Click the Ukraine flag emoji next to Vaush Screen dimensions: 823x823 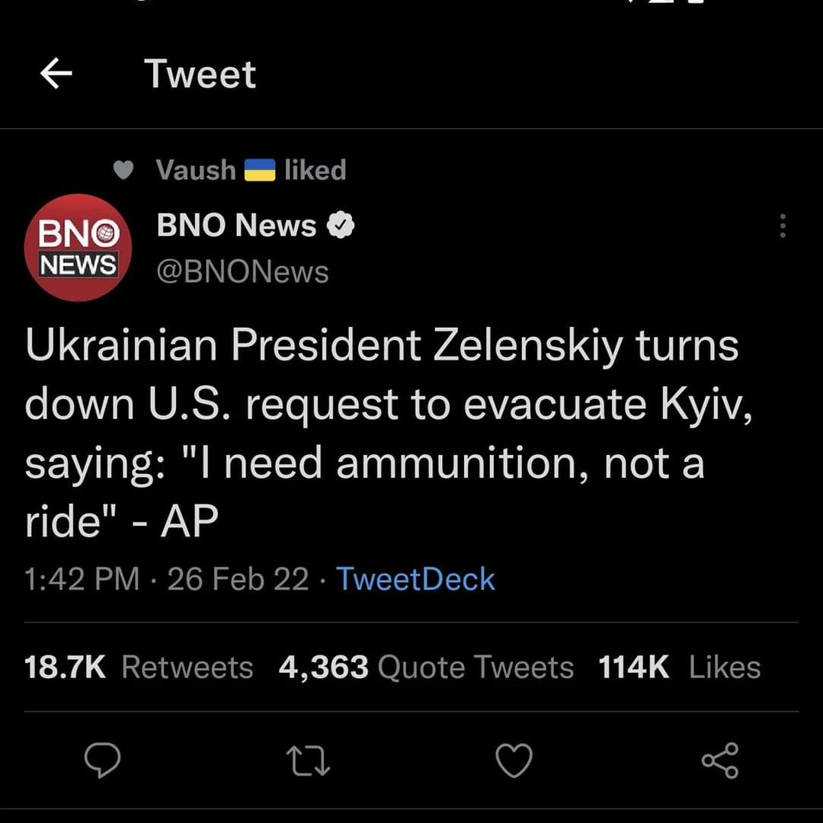(x=259, y=170)
